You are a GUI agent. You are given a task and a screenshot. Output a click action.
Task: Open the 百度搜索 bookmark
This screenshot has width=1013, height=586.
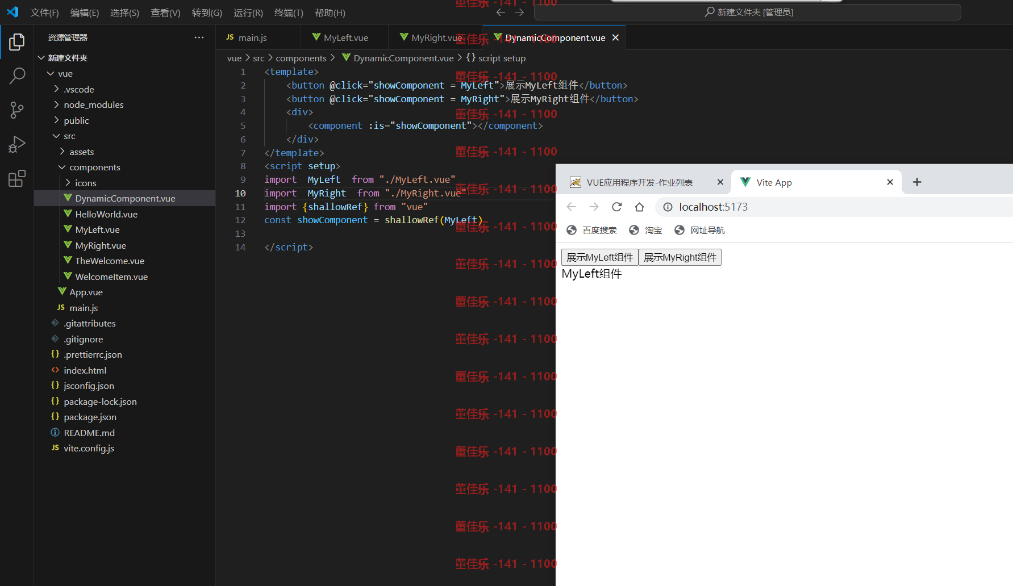tap(592, 230)
